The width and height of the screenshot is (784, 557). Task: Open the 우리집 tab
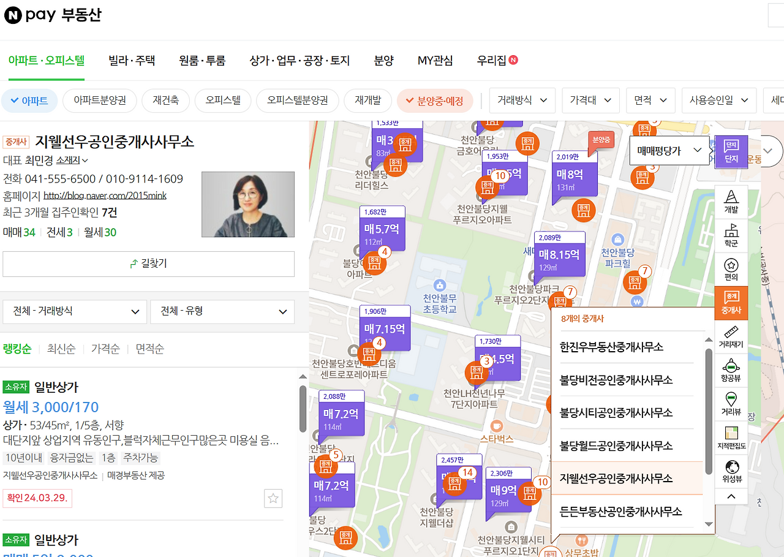coord(497,60)
